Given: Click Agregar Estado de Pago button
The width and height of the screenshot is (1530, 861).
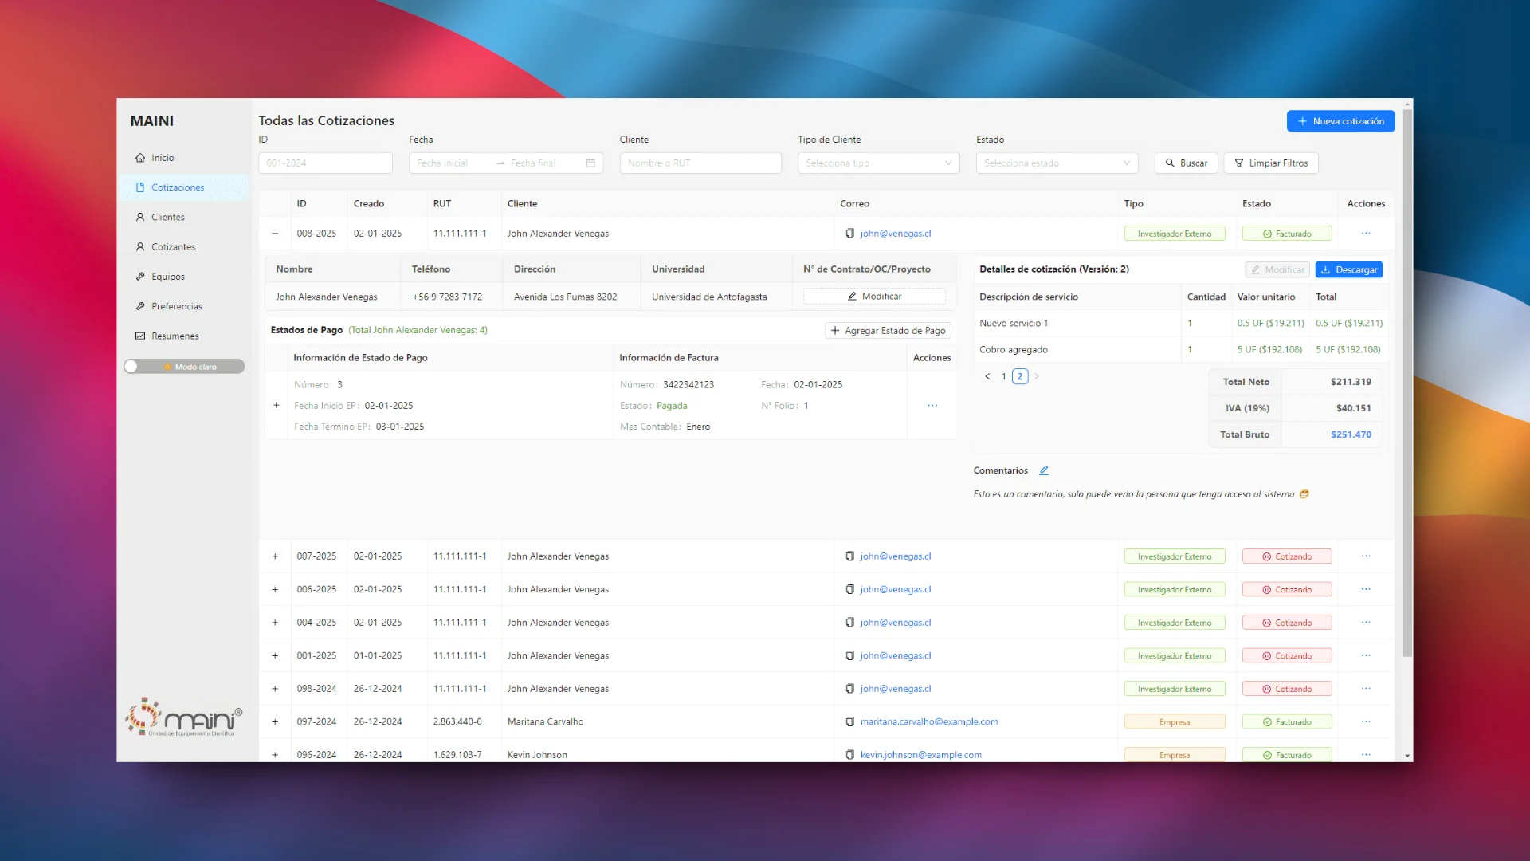Looking at the screenshot, I should coord(889,331).
